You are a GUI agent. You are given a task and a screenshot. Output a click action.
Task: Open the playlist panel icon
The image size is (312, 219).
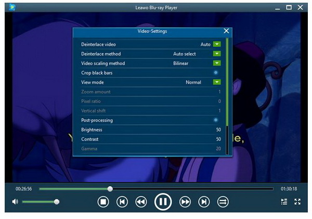tap(283, 202)
